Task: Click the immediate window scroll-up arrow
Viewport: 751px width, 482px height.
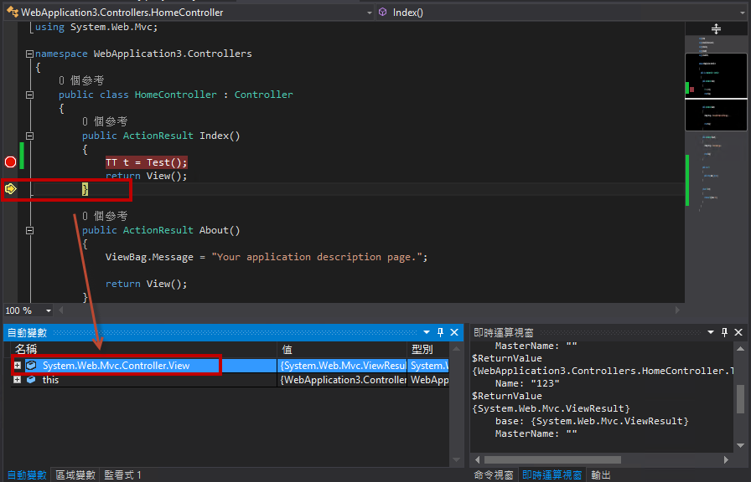Action: pos(740,349)
